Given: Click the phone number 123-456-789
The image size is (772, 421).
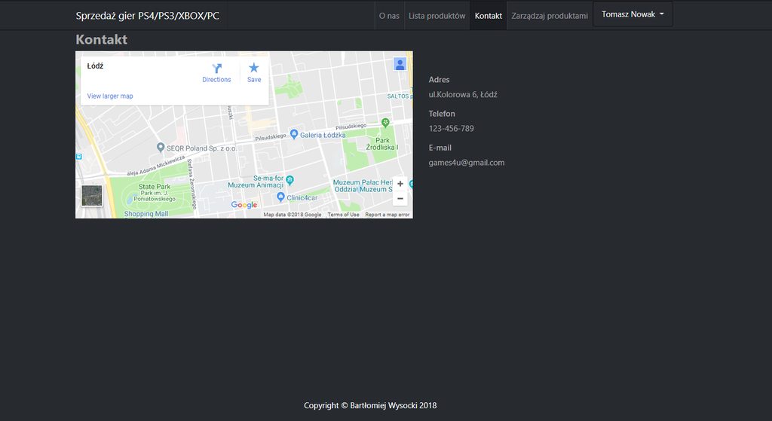Looking at the screenshot, I should [451, 128].
